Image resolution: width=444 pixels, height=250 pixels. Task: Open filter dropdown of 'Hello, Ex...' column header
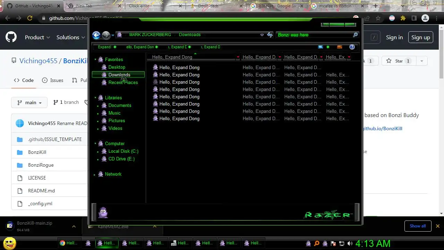pyautogui.click(x=349, y=57)
